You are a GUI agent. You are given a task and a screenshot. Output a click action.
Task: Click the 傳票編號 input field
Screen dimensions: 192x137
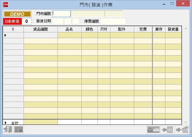[x=113, y=21]
